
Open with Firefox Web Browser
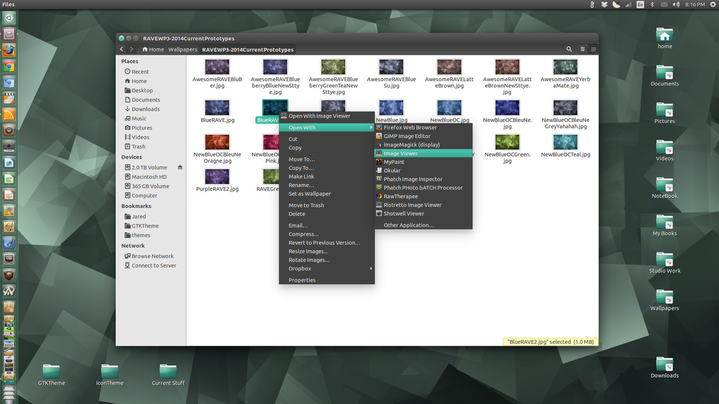(x=423, y=128)
